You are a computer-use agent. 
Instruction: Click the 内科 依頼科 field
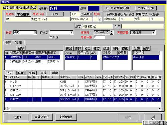64,8
